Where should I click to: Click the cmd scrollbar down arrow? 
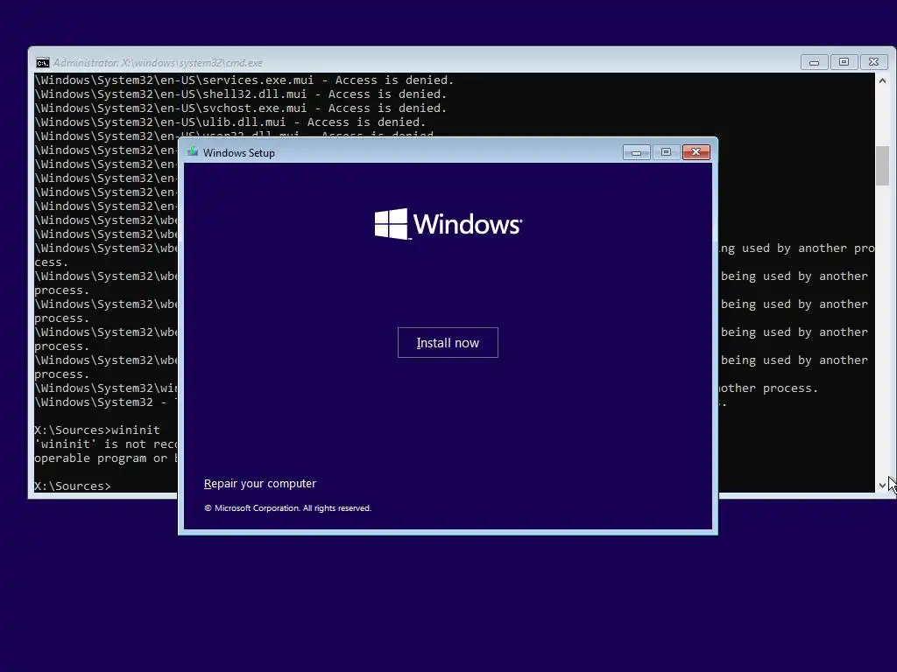point(882,486)
